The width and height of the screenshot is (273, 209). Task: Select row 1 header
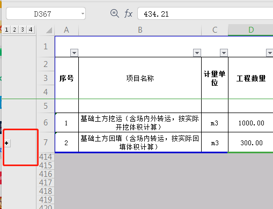[x=46, y=47]
